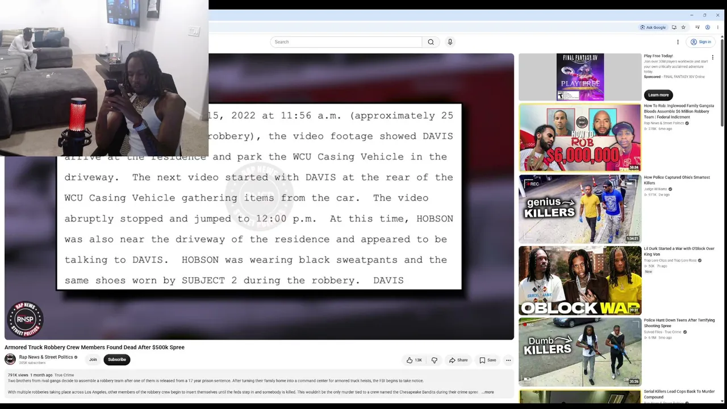727x409 pixels.
Task: Click the video title 'Armored Truck Robbery Crew Members Found Dead'
Action: [x=94, y=347]
